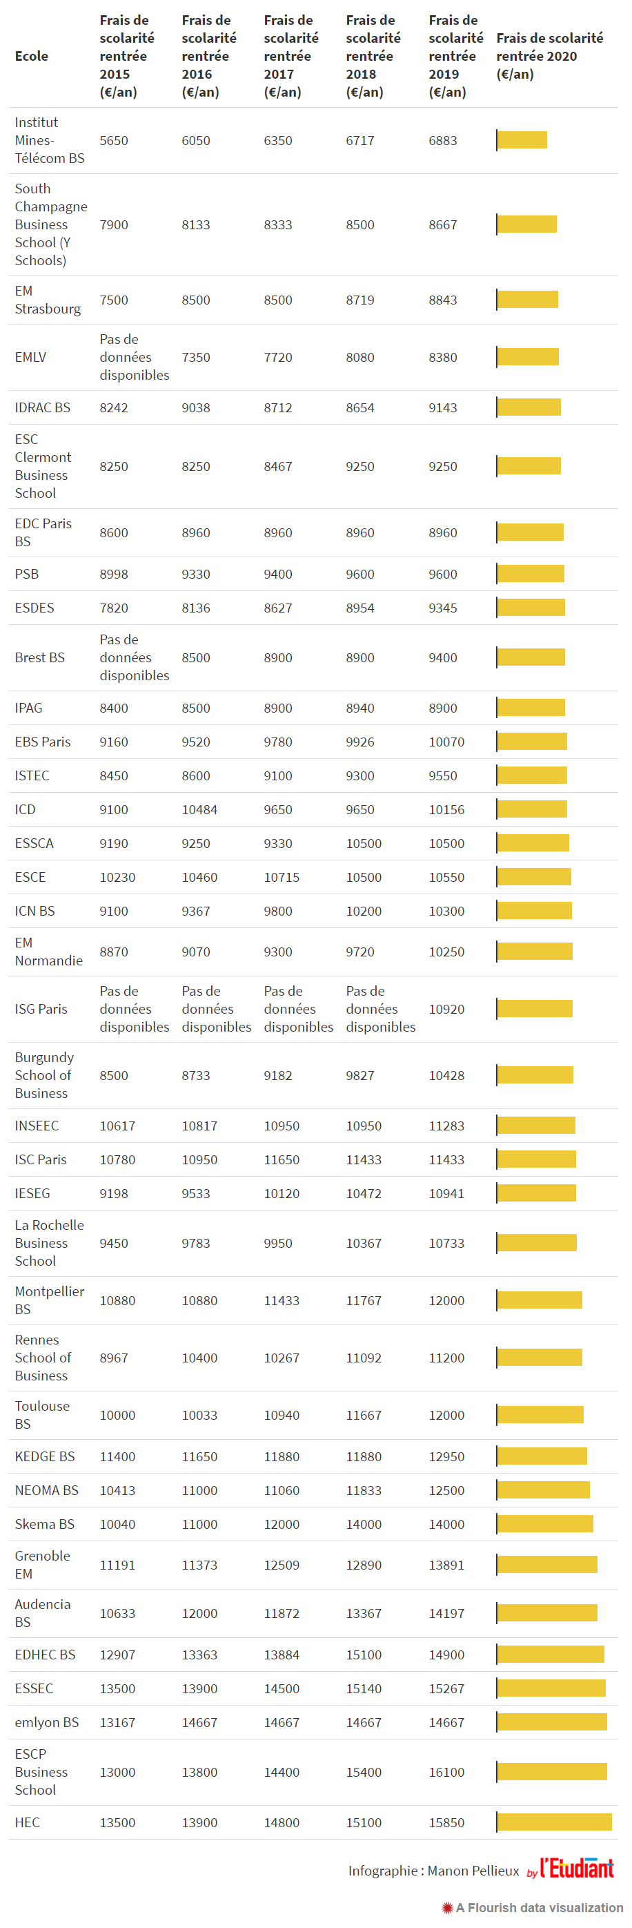Click the emlyon BS school name
The width and height of the screenshot is (632, 1928).
(46, 1722)
